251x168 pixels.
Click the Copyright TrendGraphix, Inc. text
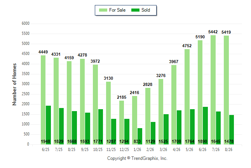tap(137, 158)
